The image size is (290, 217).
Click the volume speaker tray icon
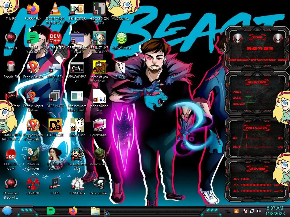pyautogui.click(x=259, y=211)
